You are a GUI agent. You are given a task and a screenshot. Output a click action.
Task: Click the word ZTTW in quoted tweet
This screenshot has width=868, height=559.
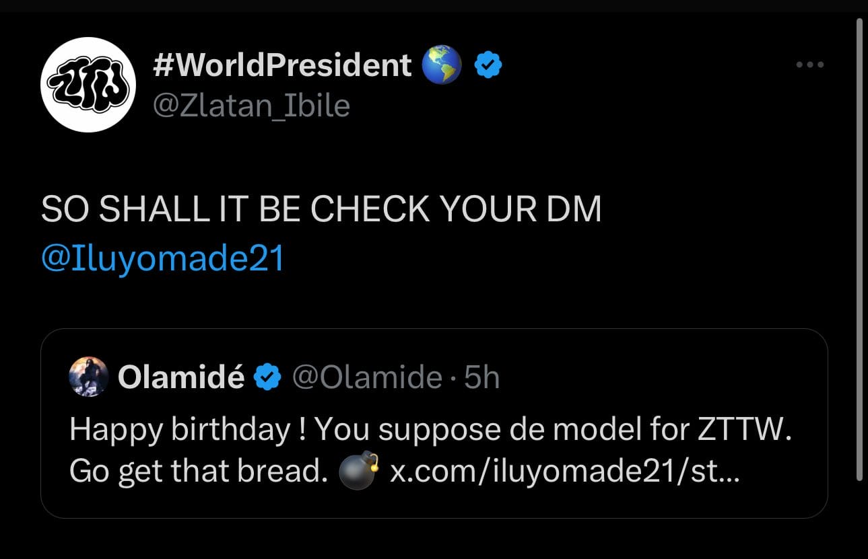tap(743, 430)
